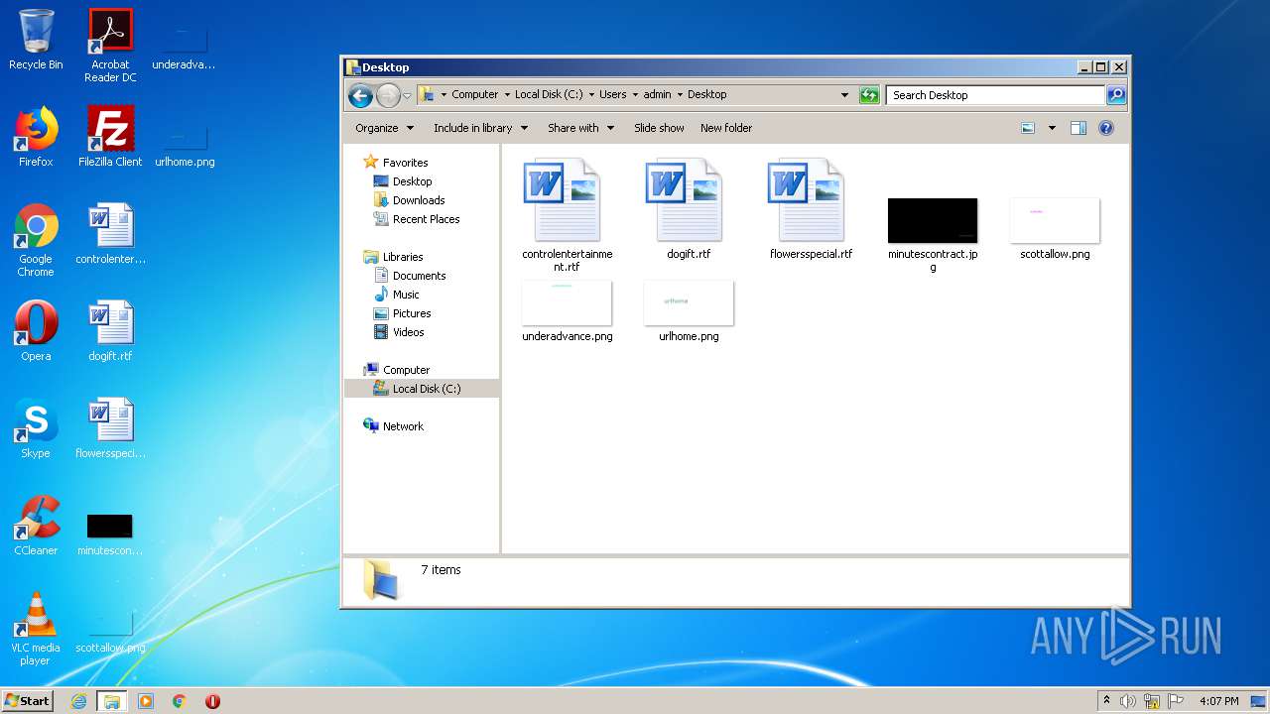Open Google Chrome desktop shortcut

pyautogui.click(x=36, y=240)
